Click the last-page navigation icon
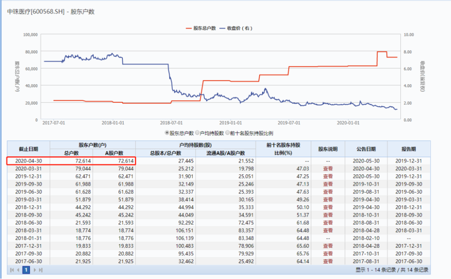The image size is (451, 279). (41, 270)
